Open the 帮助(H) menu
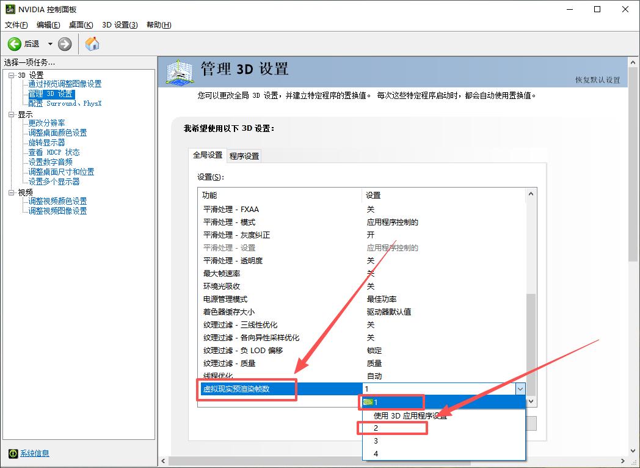Viewport: 640px width, 468px height. tap(159, 25)
